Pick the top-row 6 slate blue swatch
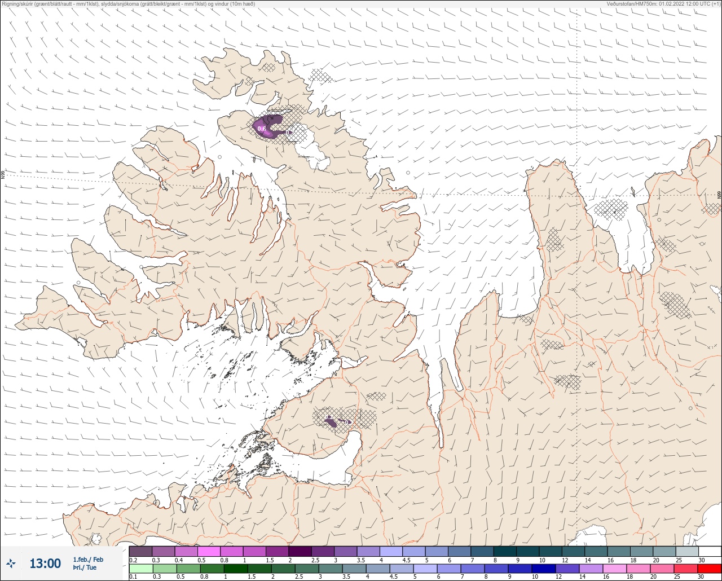Screen dimensions: 722x581 click(459, 552)
